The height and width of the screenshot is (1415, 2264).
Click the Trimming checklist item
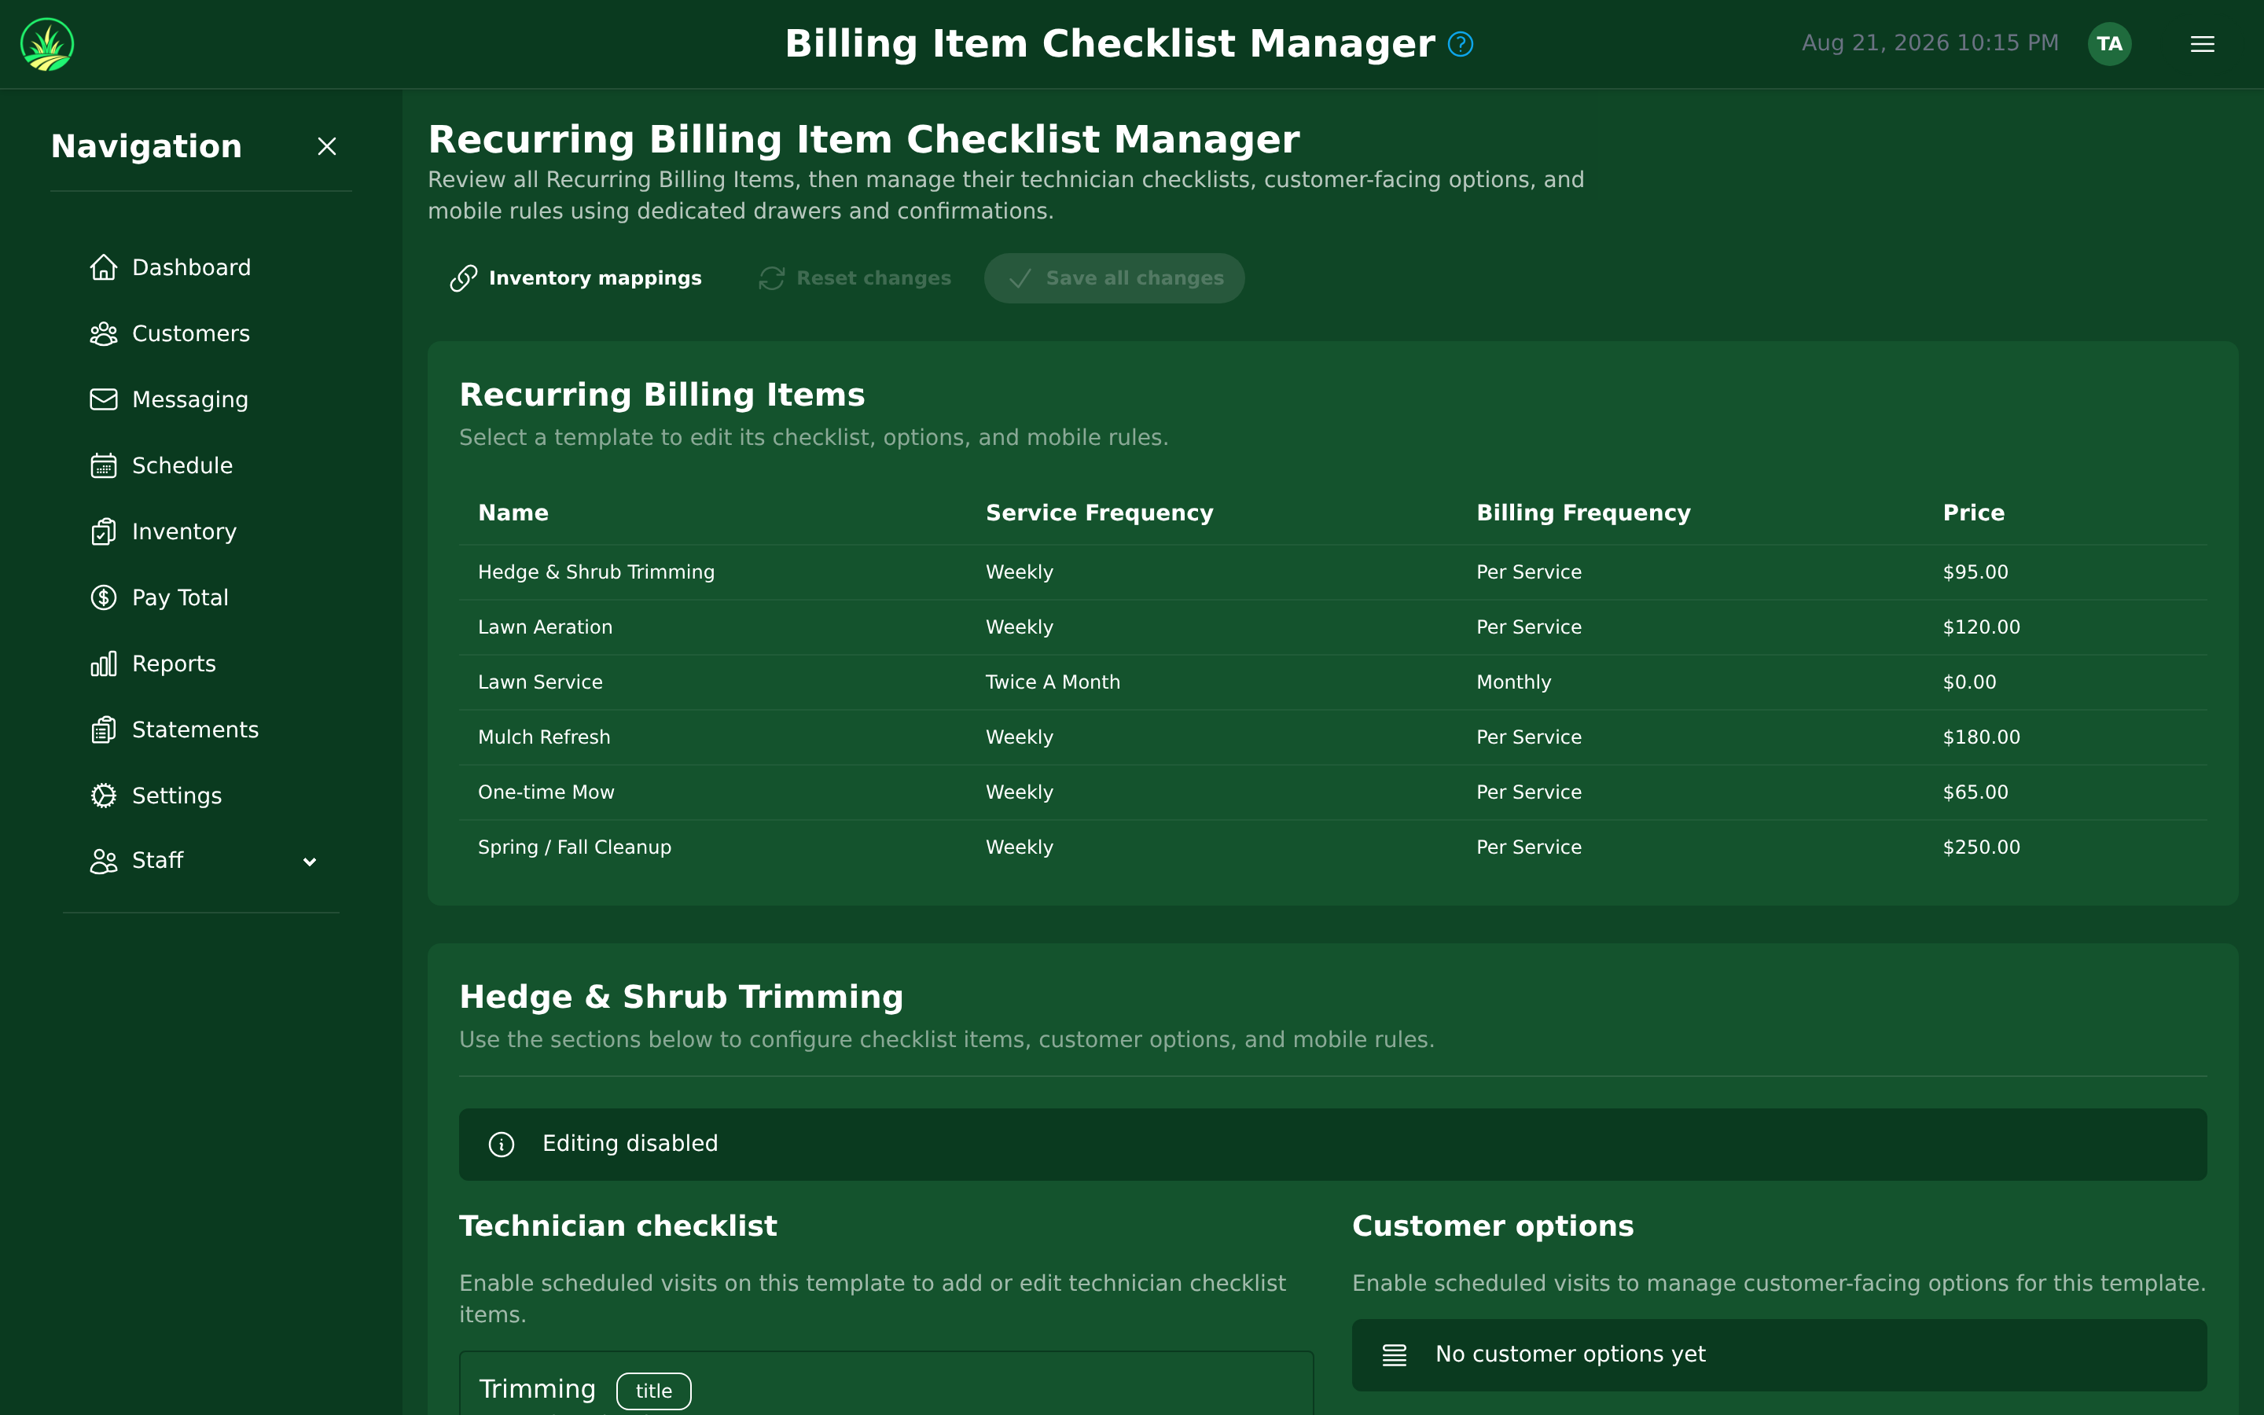coord(537,1389)
